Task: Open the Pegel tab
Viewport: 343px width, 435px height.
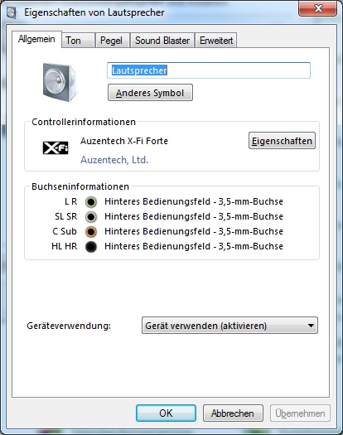Action: (112, 41)
